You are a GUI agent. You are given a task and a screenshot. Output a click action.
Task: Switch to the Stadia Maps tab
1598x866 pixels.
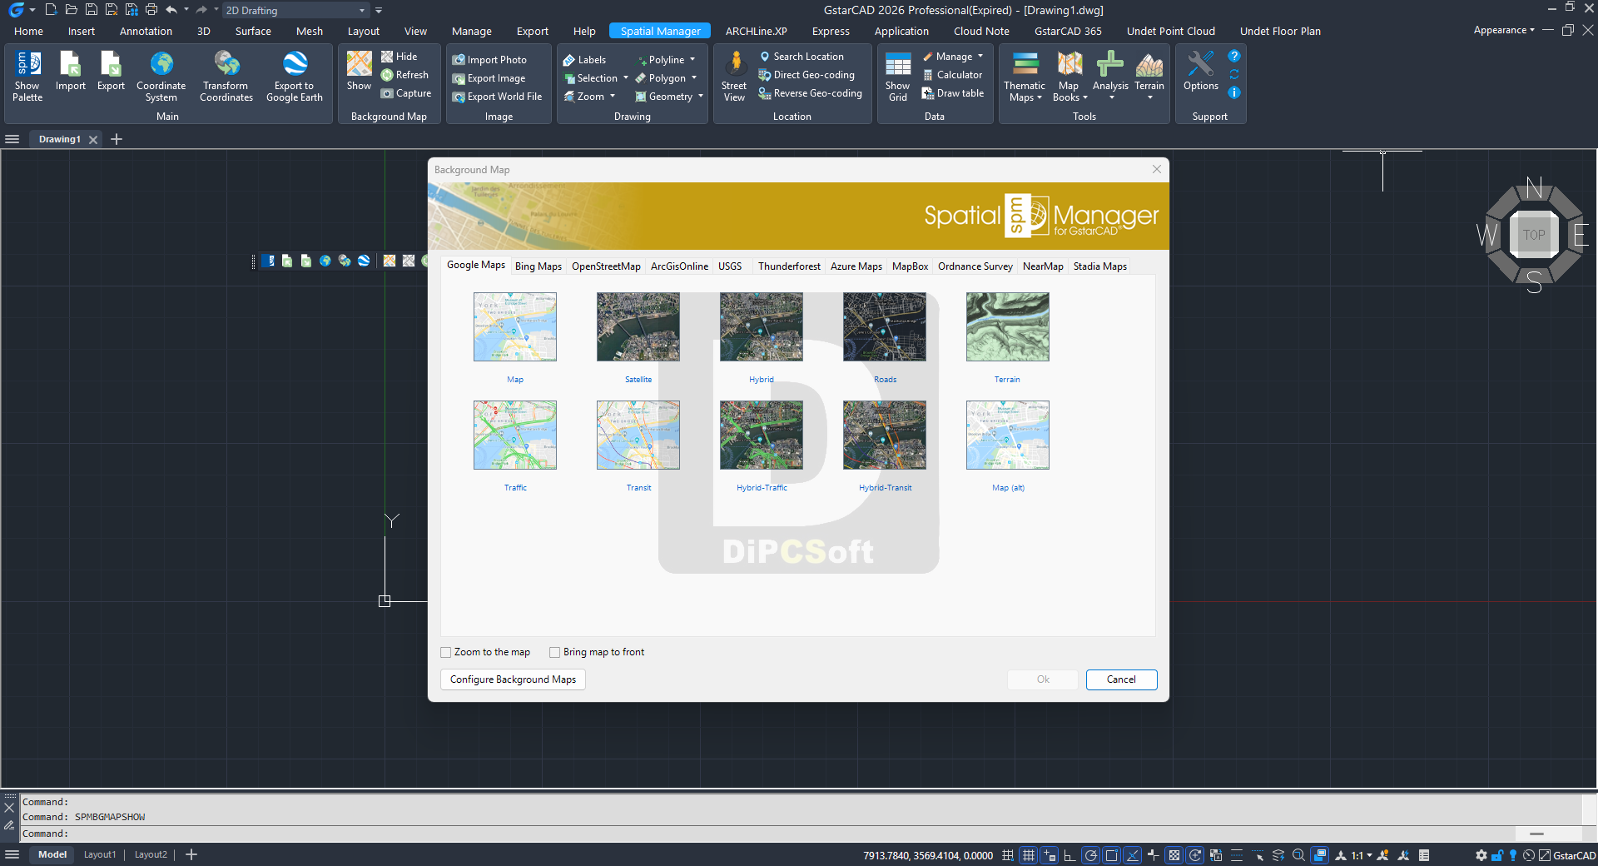[1099, 266]
